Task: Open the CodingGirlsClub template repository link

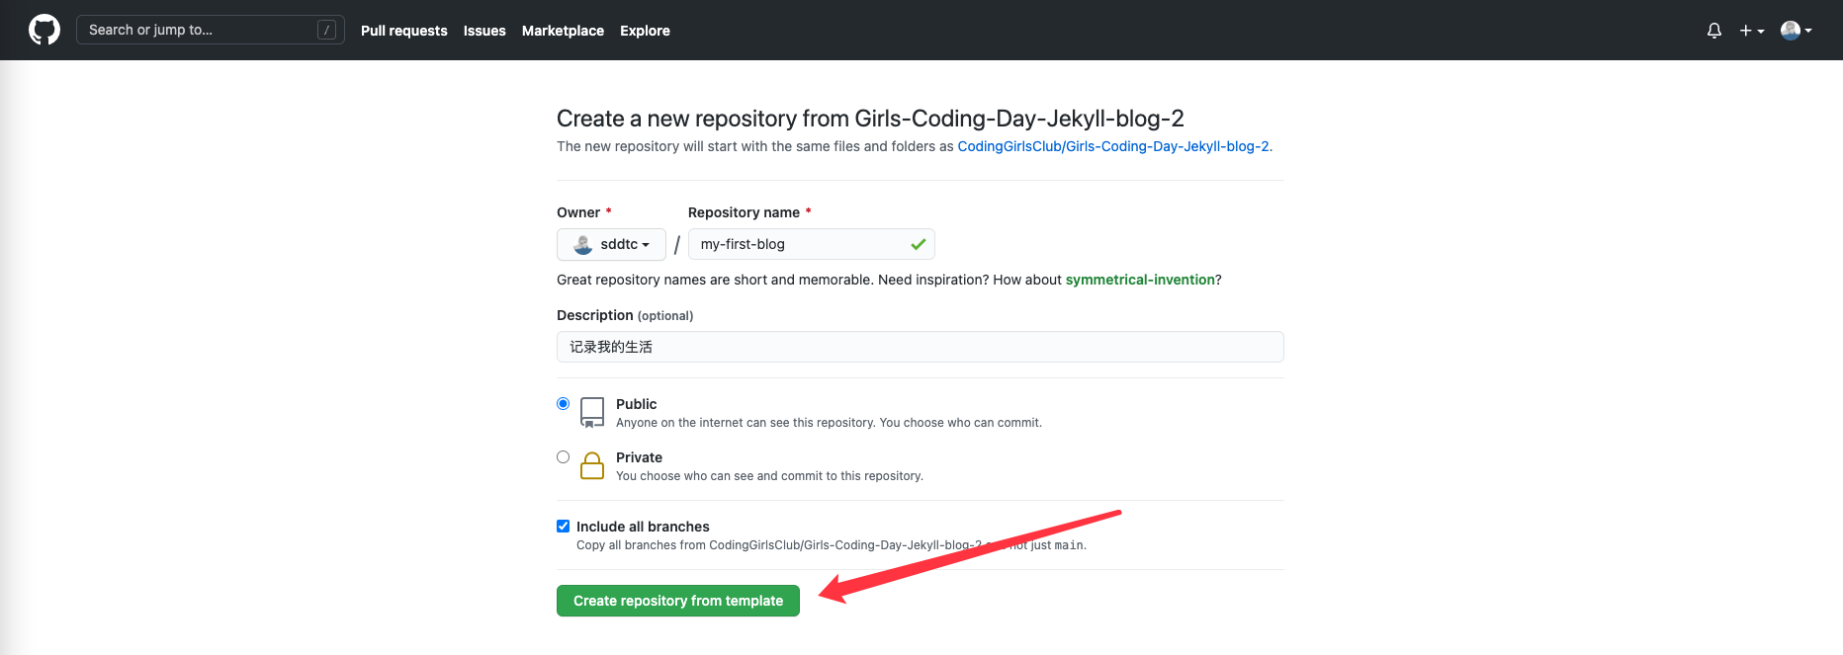Action: pyautogui.click(x=1112, y=146)
